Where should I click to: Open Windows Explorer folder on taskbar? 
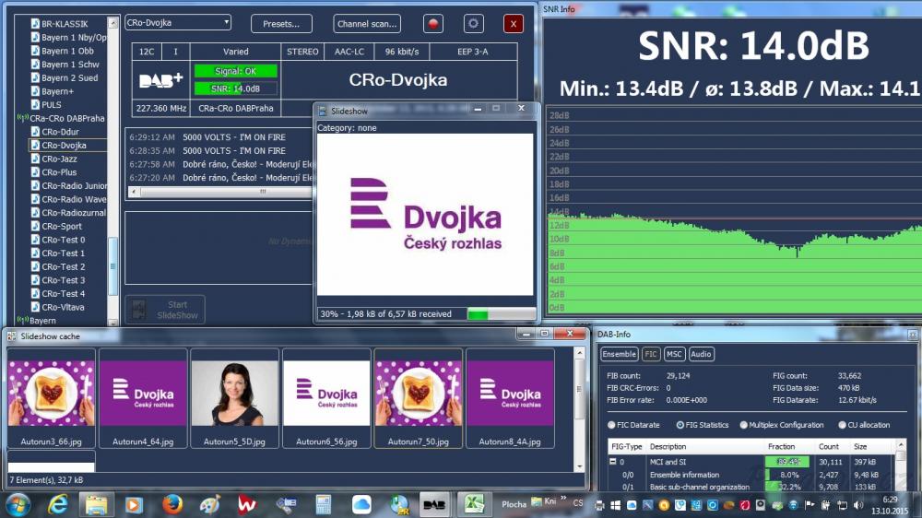click(x=96, y=504)
